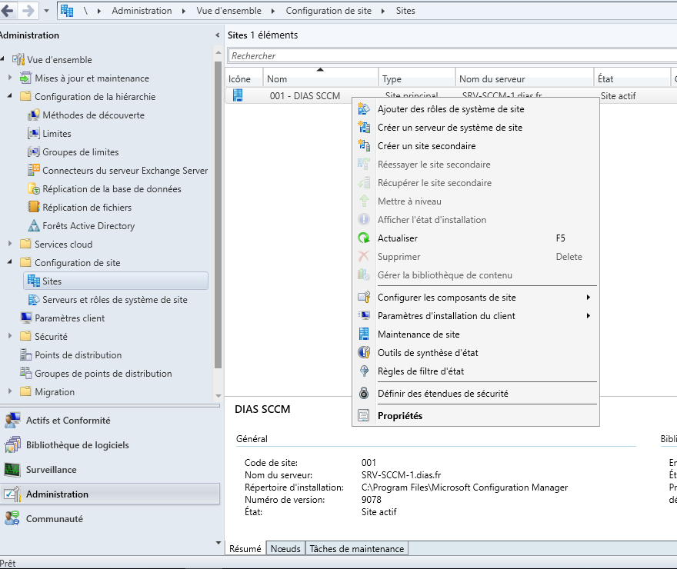This screenshot has height=569, width=677.
Task: Expand Paramètres d'installation du client submenu arrow
Action: tap(588, 316)
